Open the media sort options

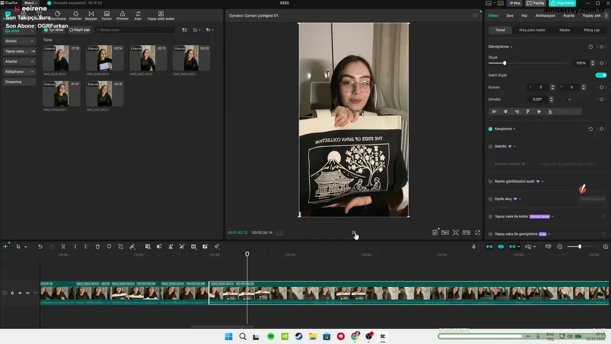[196, 30]
